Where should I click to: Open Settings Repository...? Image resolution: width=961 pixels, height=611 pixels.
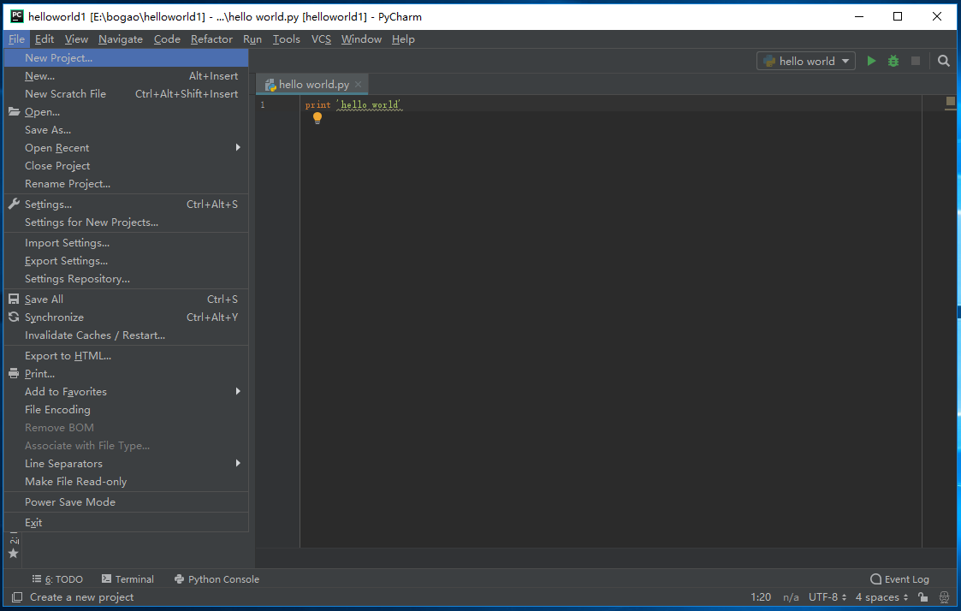127,279
